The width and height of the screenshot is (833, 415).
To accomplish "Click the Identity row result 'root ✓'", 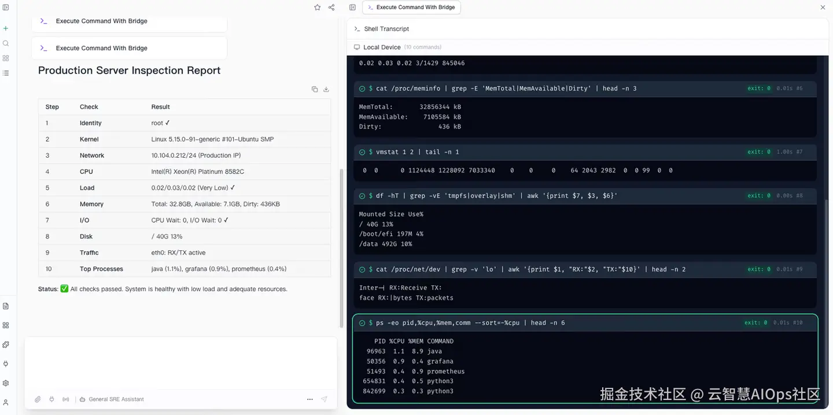I will pos(161,123).
